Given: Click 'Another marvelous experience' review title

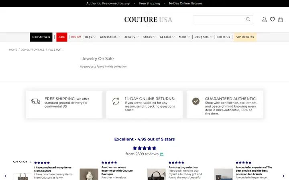Looking at the screenshot, I should coord(117,171).
